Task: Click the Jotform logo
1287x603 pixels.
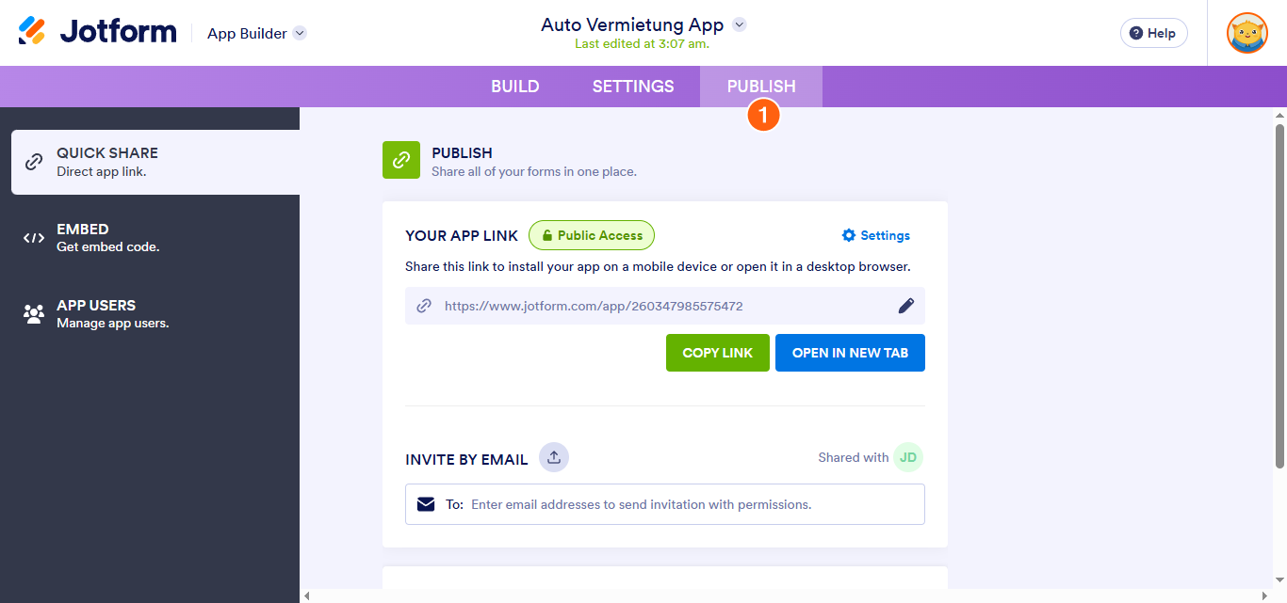Action: (98, 32)
